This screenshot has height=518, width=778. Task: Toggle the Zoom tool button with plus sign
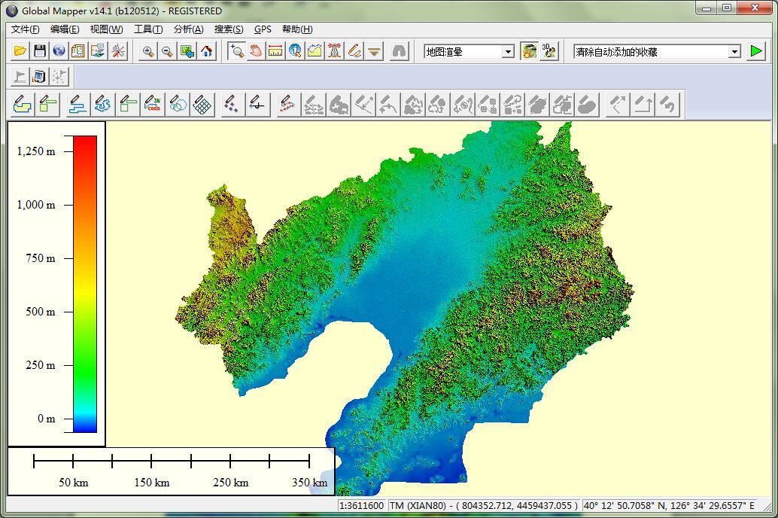pyautogui.click(x=237, y=51)
